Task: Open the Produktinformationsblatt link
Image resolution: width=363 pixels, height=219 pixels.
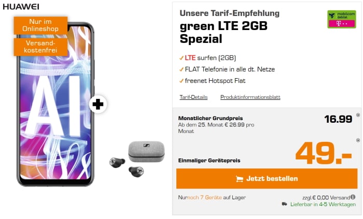Action: coord(250,97)
